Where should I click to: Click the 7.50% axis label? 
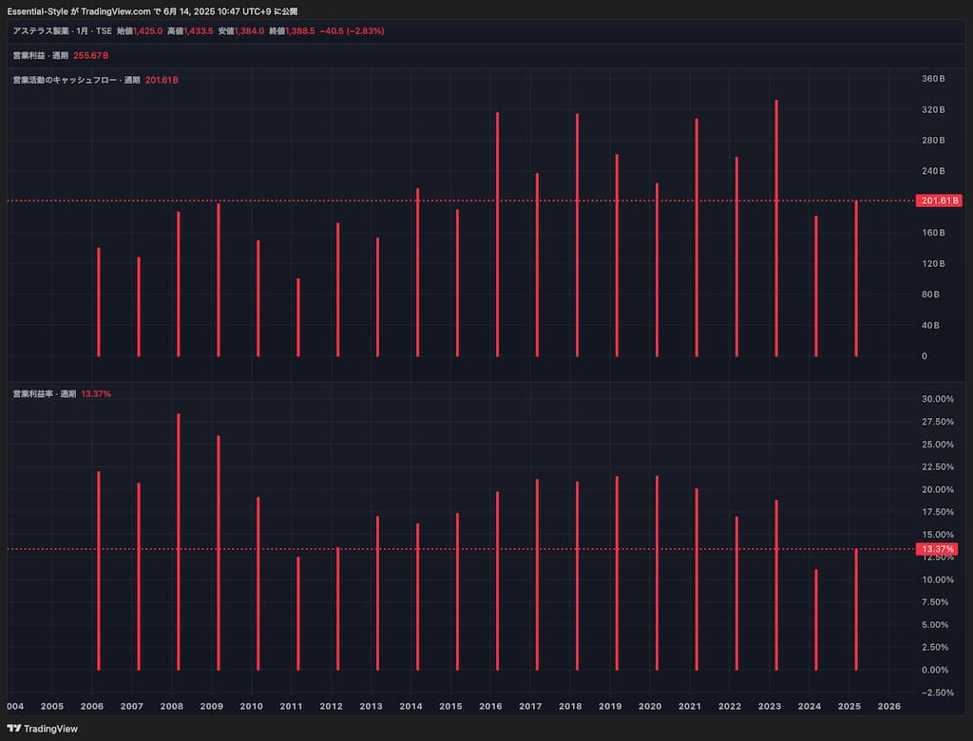[935, 602]
